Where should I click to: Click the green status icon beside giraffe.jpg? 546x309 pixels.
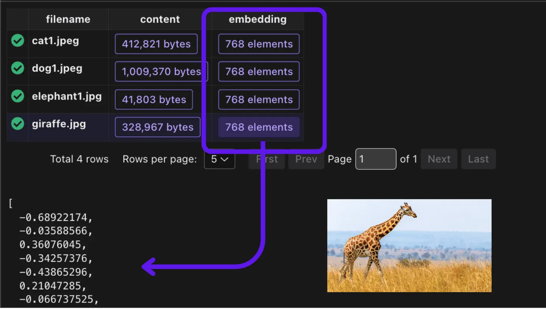point(17,124)
